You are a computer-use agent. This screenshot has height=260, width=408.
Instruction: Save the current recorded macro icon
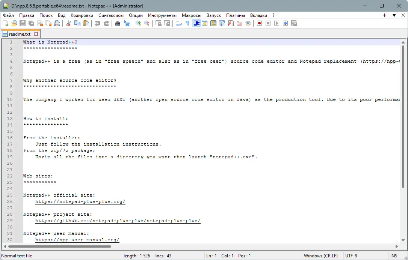(x=294, y=23)
